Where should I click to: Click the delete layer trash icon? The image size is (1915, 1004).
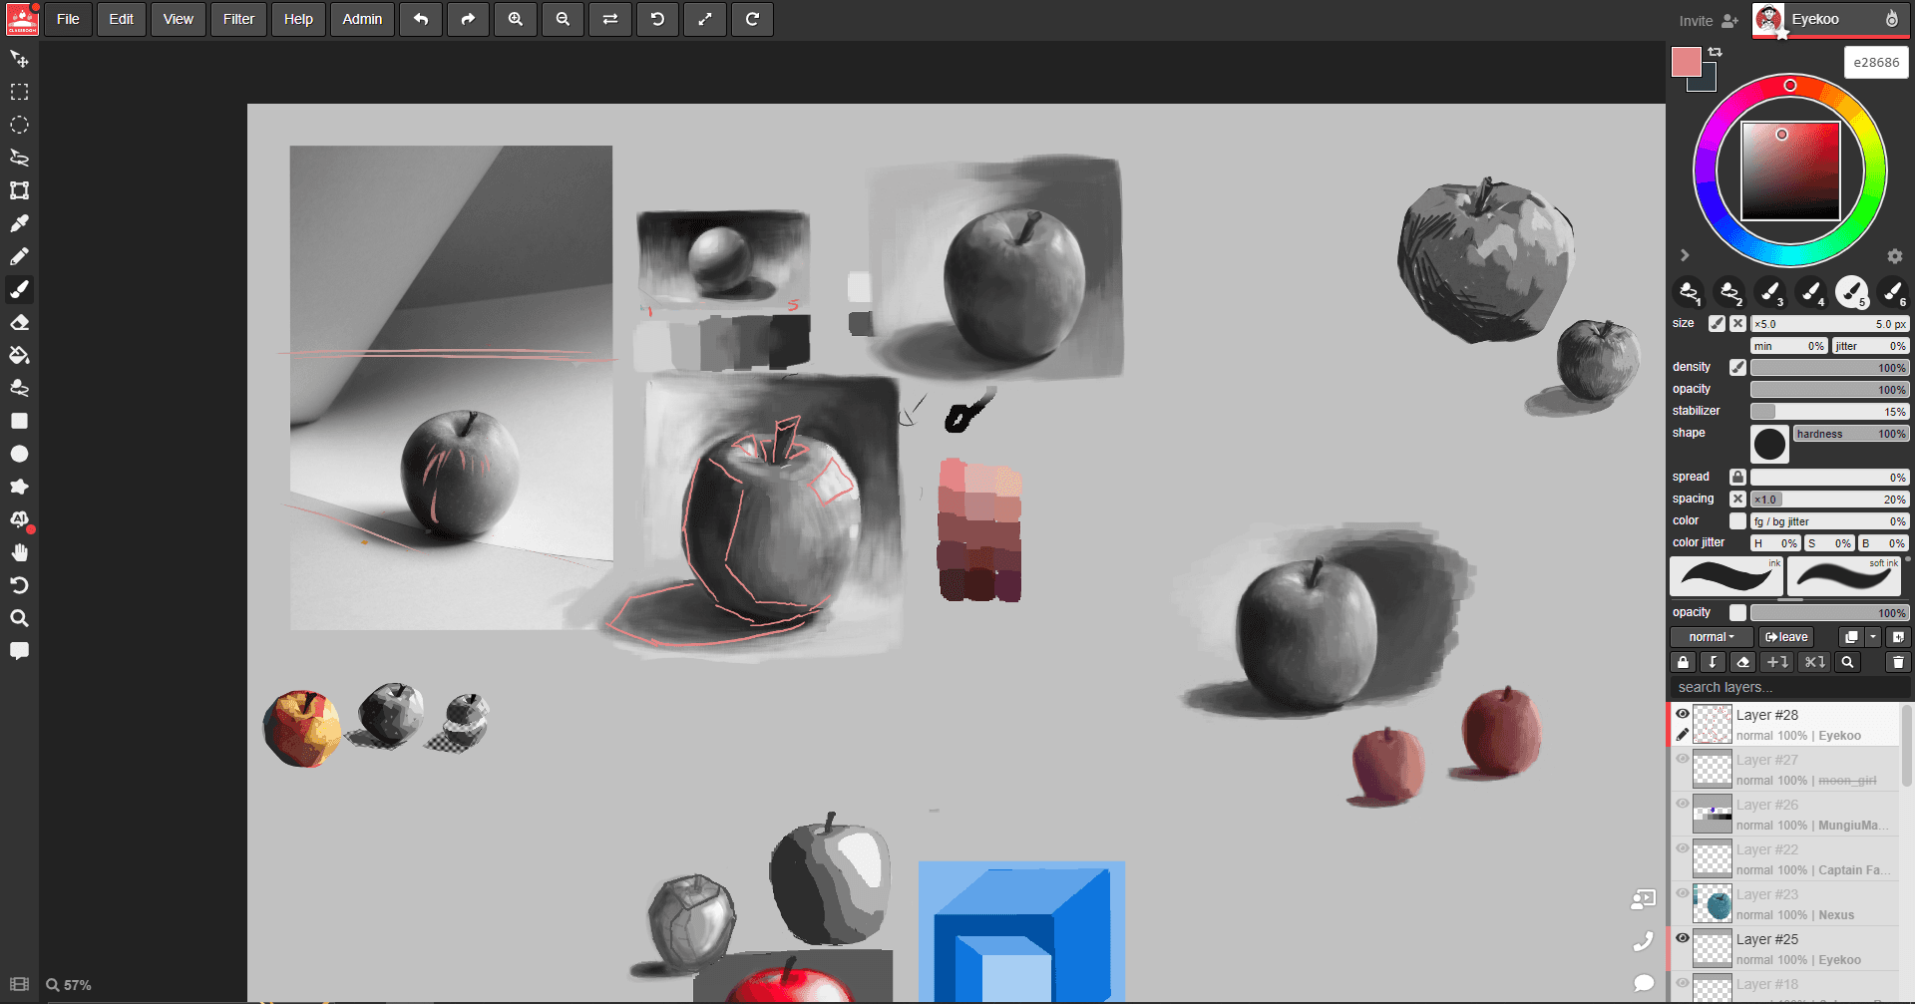pos(1898,662)
